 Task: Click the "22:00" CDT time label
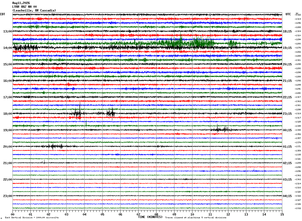click(x=7, y=180)
